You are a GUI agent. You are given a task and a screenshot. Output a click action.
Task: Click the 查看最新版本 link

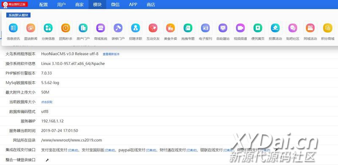(x=111, y=54)
